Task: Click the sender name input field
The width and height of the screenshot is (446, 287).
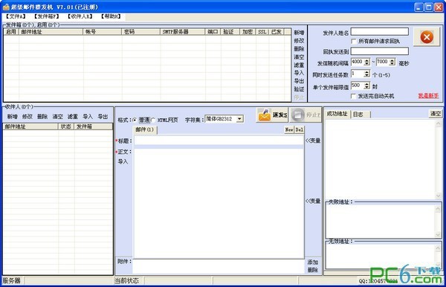Action: click(380, 31)
